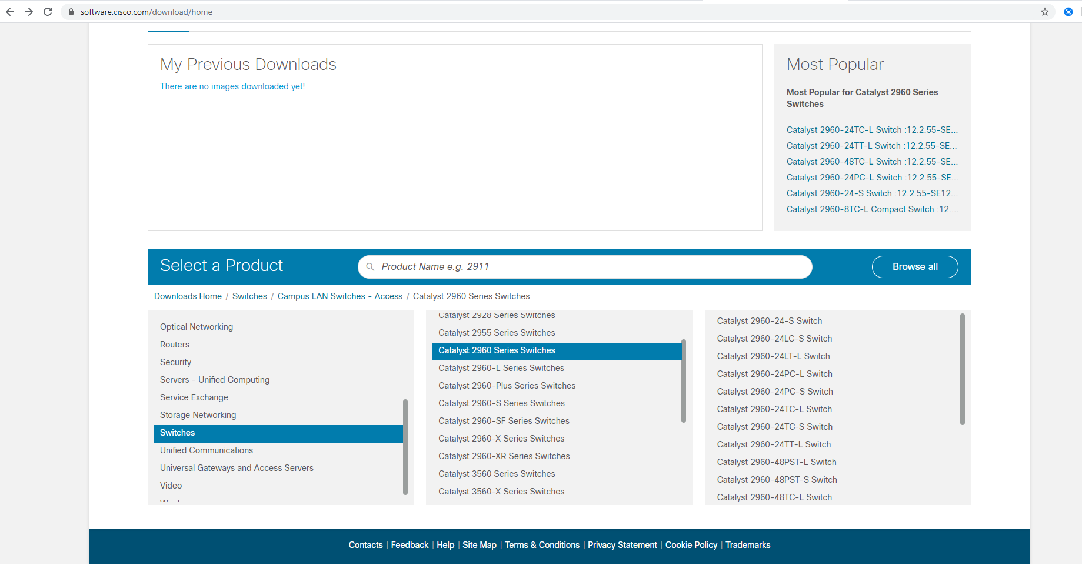Open Feedback footer link
Viewport: 1082px width, 565px height.
[410, 545]
